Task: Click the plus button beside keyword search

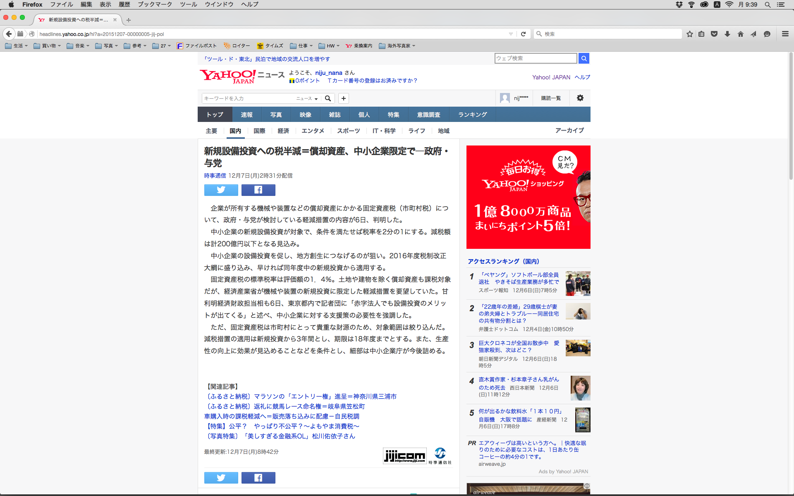Action: (x=343, y=98)
